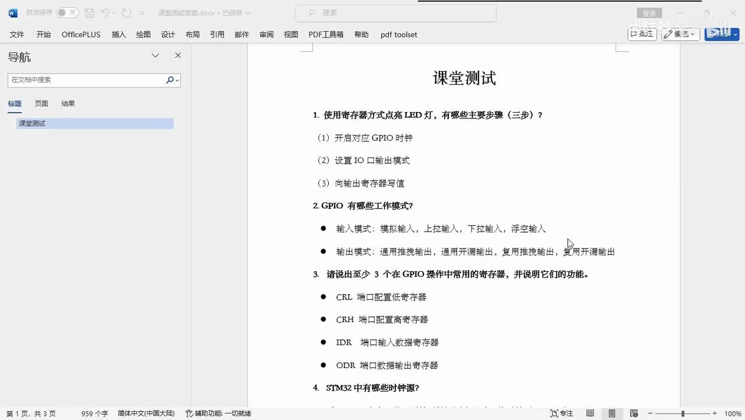Click the 向输出寄存器写值 line
The width and height of the screenshot is (745, 420).
359,183
